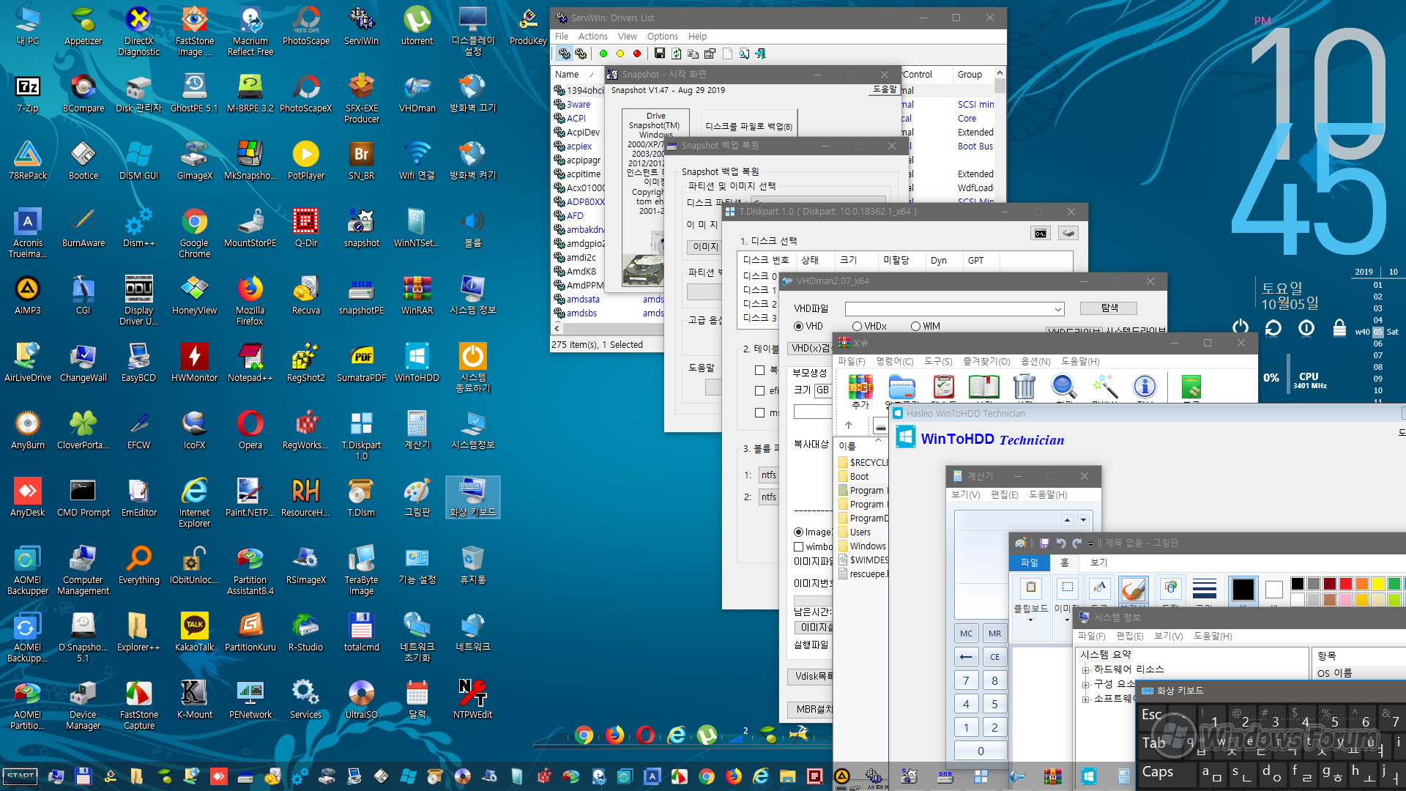The width and height of the screenshot is (1406, 791).
Task: Click the 도움말 button in Snapshot start window
Action: (884, 89)
